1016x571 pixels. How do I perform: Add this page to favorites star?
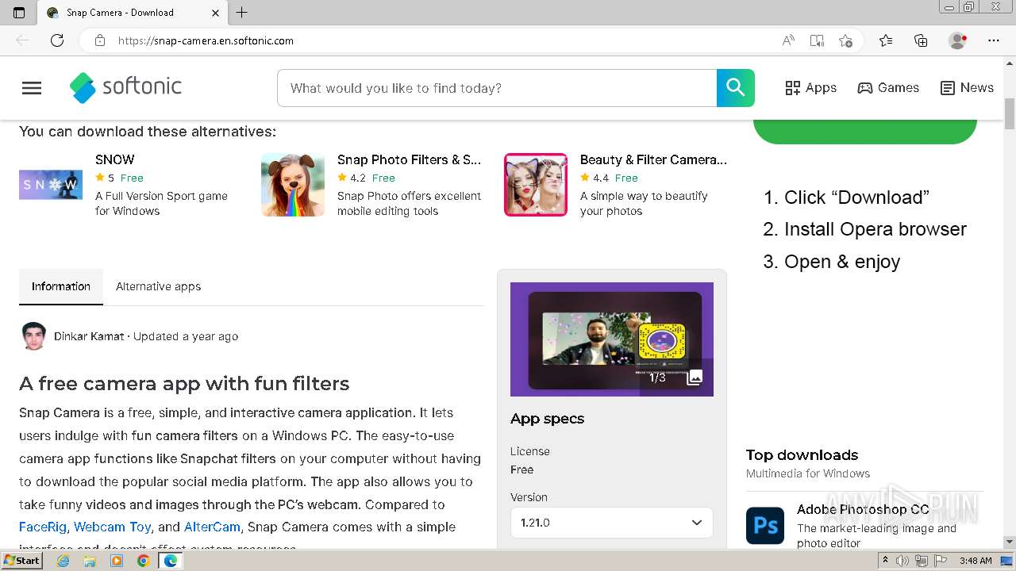[x=845, y=40]
